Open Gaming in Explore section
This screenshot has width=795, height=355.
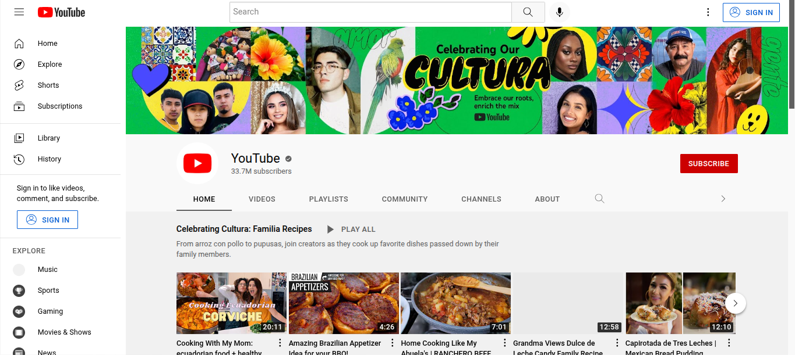(x=61, y=311)
